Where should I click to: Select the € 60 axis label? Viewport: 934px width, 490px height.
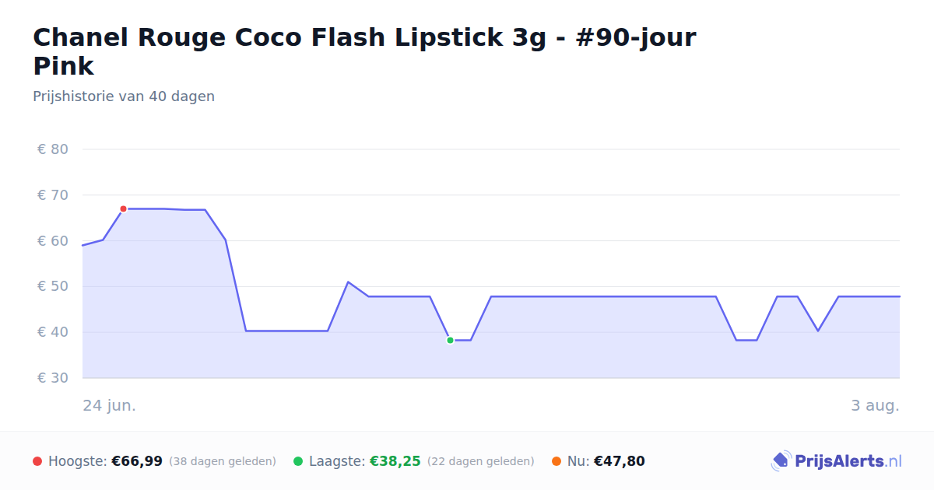pos(53,241)
